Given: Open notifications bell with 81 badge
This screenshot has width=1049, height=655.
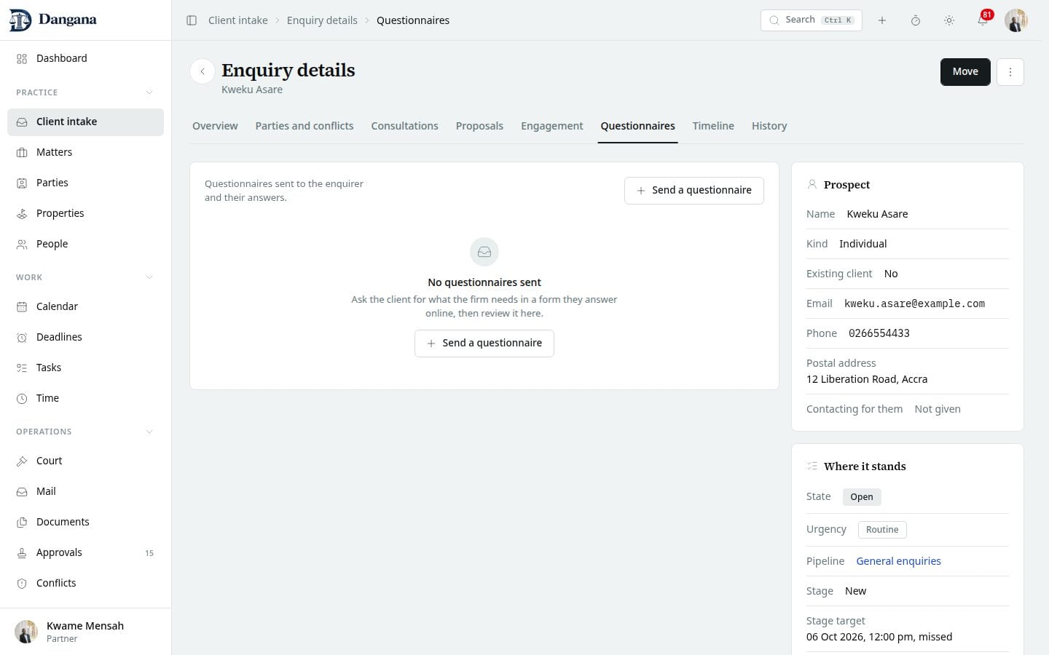Looking at the screenshot, I should [983, 20].
